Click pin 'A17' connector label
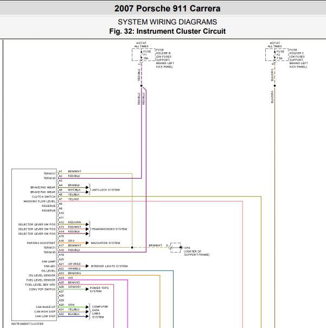The width and height of the screenshot is (326, 328). click(61, 245)
